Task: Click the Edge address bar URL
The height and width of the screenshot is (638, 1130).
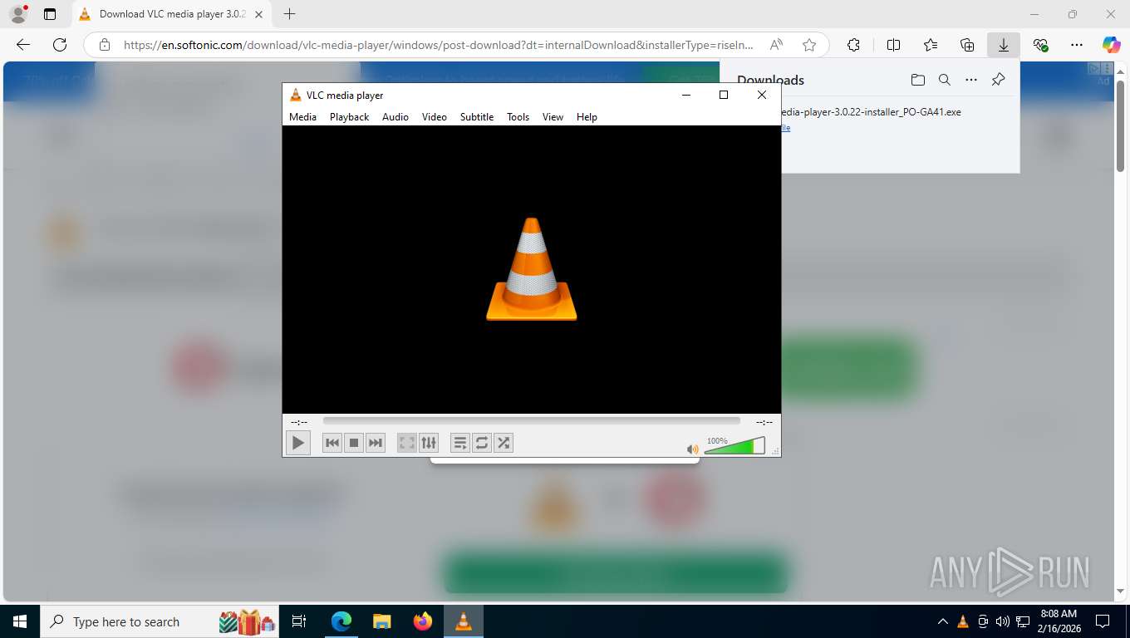Action: (x=439, y=45)
